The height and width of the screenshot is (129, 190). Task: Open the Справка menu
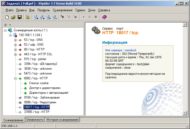[x=104, y=10]
